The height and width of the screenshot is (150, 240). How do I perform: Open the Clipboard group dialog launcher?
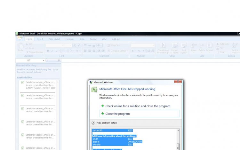(43, 56)
